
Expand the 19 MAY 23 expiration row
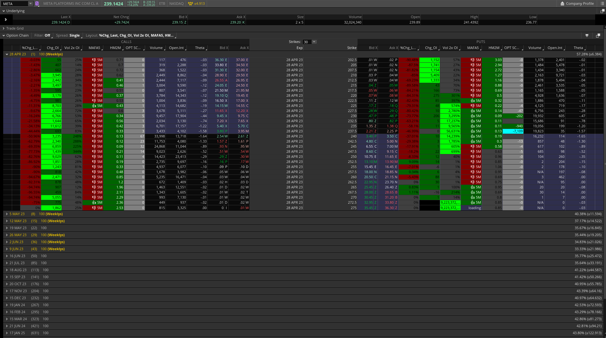pyautogui.click(x=7, y=228)
